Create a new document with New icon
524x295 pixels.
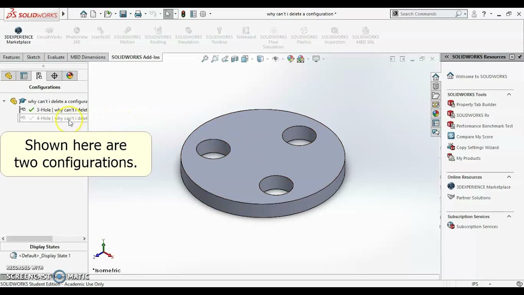93,14
